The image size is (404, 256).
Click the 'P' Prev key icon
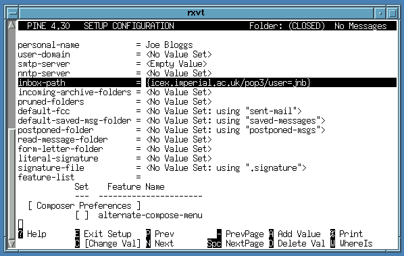[x=148, y=234]
